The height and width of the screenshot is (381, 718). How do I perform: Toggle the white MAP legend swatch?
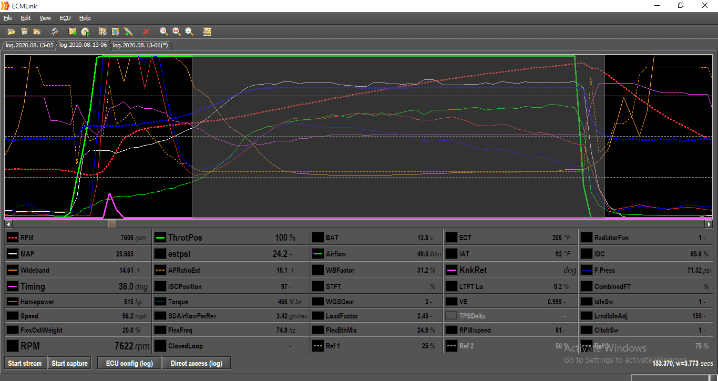click(x=12, y=254)
